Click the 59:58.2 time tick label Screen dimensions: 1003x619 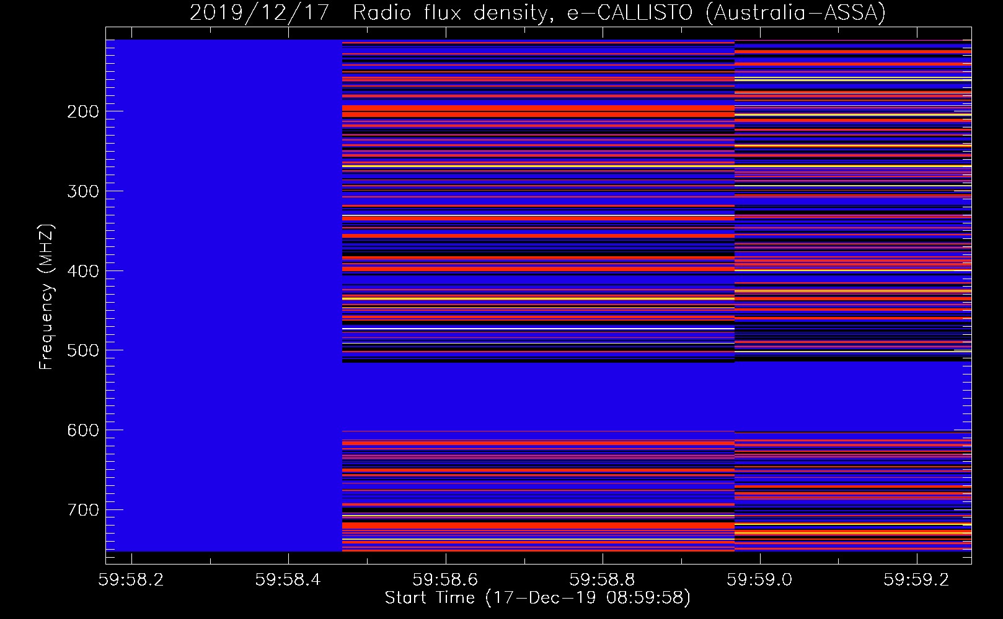[131, 579]
